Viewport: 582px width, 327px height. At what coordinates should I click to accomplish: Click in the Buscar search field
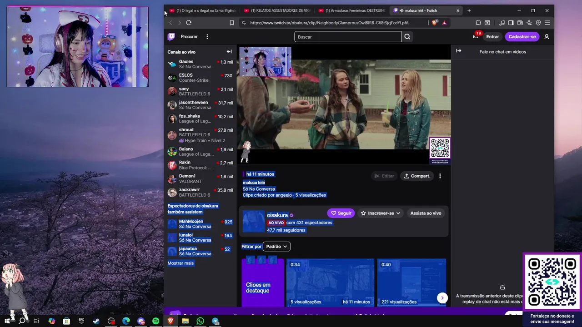pyautogui.click(x=348, y=37)
